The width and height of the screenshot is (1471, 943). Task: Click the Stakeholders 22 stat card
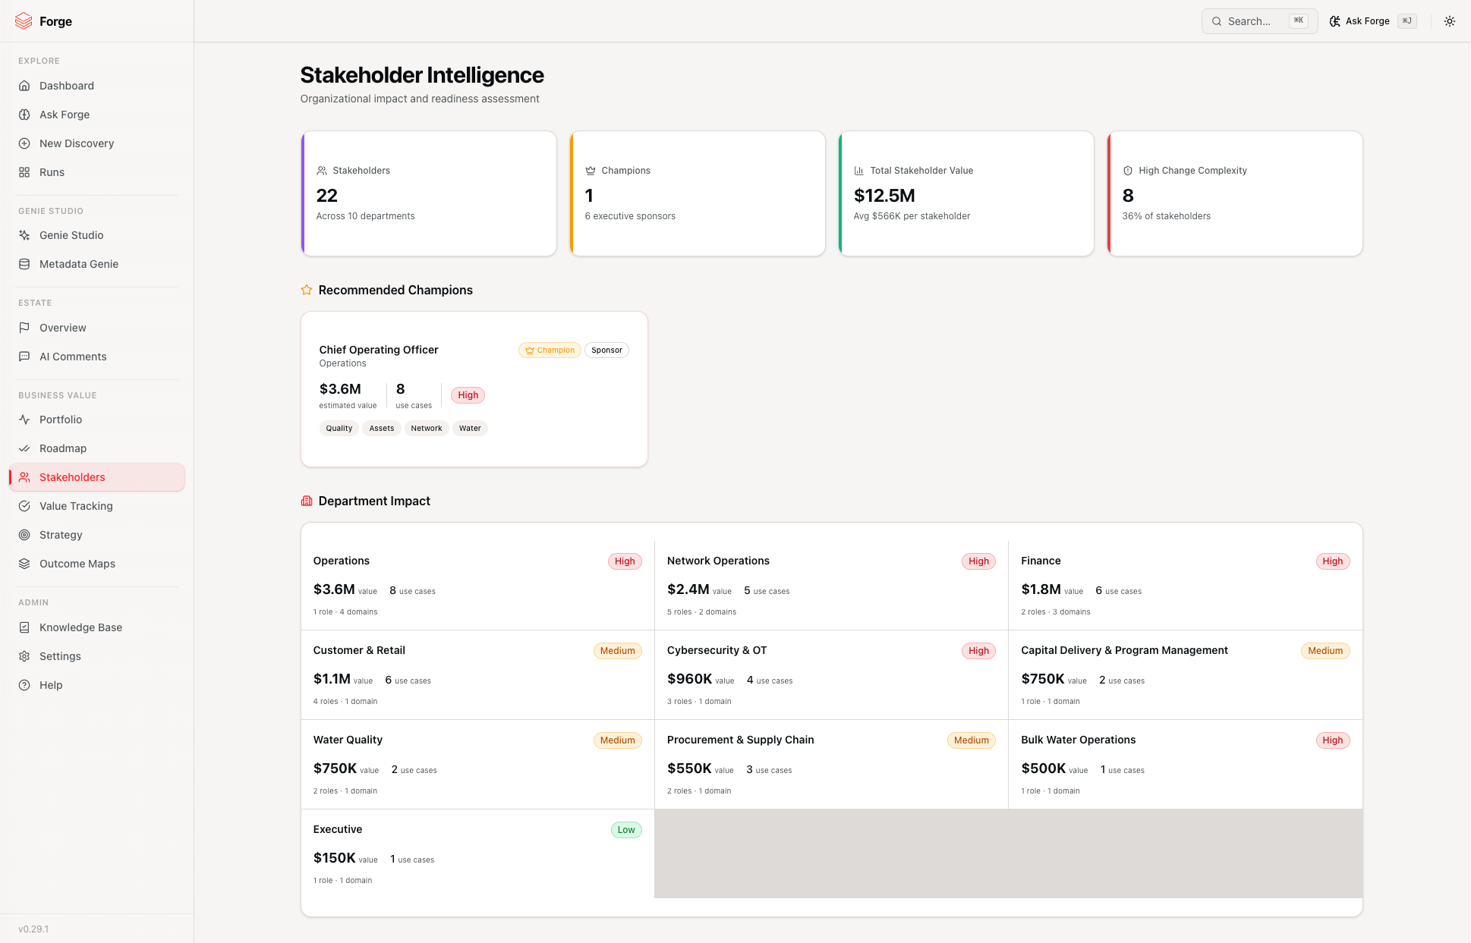coord(429,193)
